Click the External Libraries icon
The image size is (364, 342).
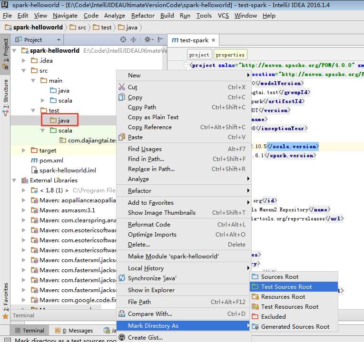pos(25,180)
